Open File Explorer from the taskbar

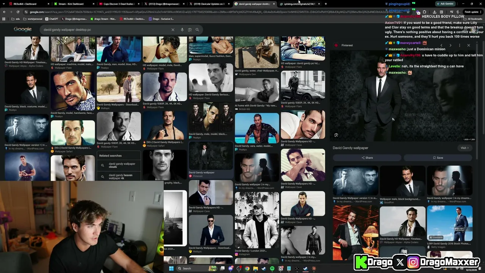tap(255, 269)
